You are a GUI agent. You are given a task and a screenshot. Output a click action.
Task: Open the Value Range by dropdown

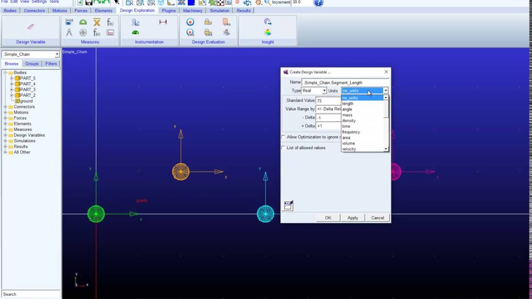point(328,109)
